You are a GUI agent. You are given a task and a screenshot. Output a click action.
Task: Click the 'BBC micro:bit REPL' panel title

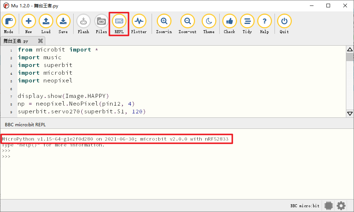[x=25, y=125]
